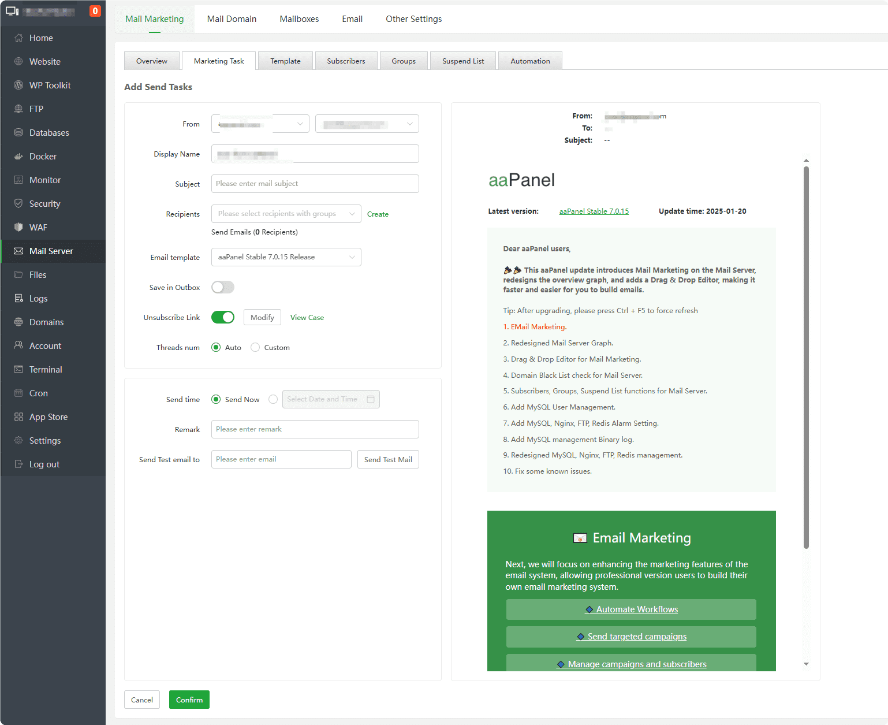The height and width of the screenshot is (725, 888).
Task: Click the Logs icon in the sidebar
Action: point(18,299)
